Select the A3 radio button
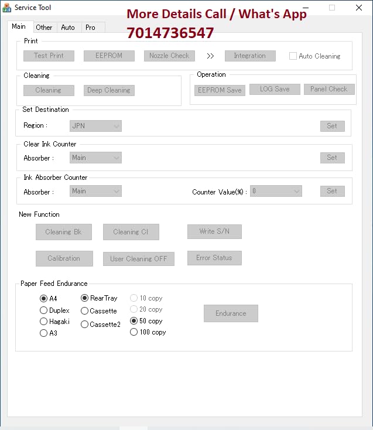Viewport: 373px width, 430px height. click(x=43, y=333)
